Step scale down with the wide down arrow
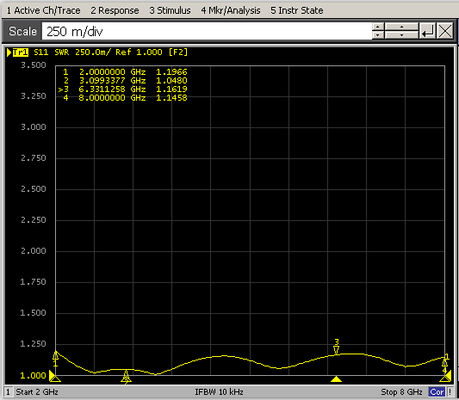The width and height of the screenshot is (459, 400). (401, 35)
